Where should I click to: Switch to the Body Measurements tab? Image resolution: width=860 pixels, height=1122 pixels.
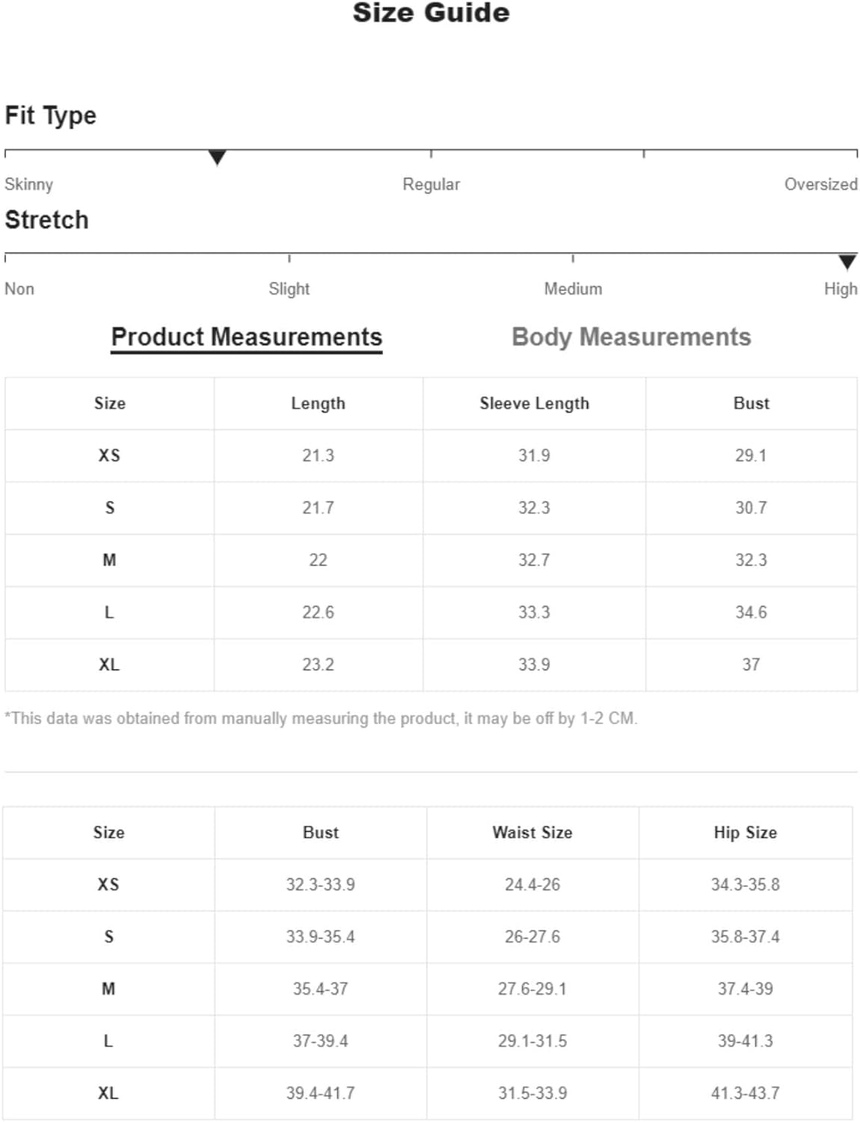[x=631, y=337]
